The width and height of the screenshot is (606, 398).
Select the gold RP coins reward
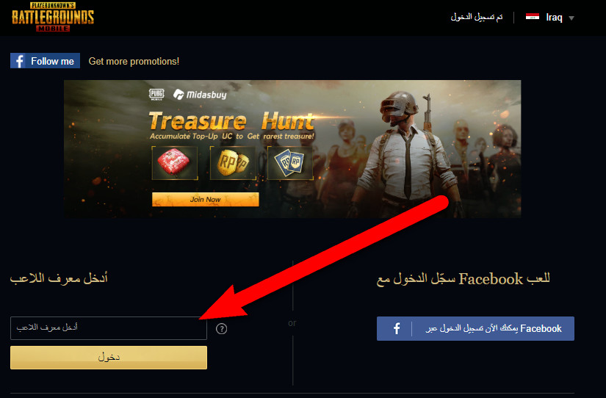point(233,163)
